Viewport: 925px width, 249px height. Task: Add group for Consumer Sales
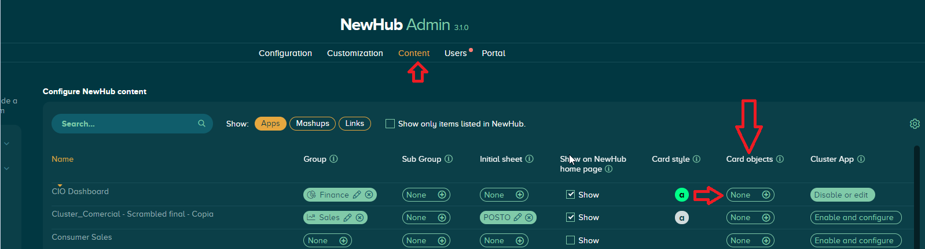(343, 240)
